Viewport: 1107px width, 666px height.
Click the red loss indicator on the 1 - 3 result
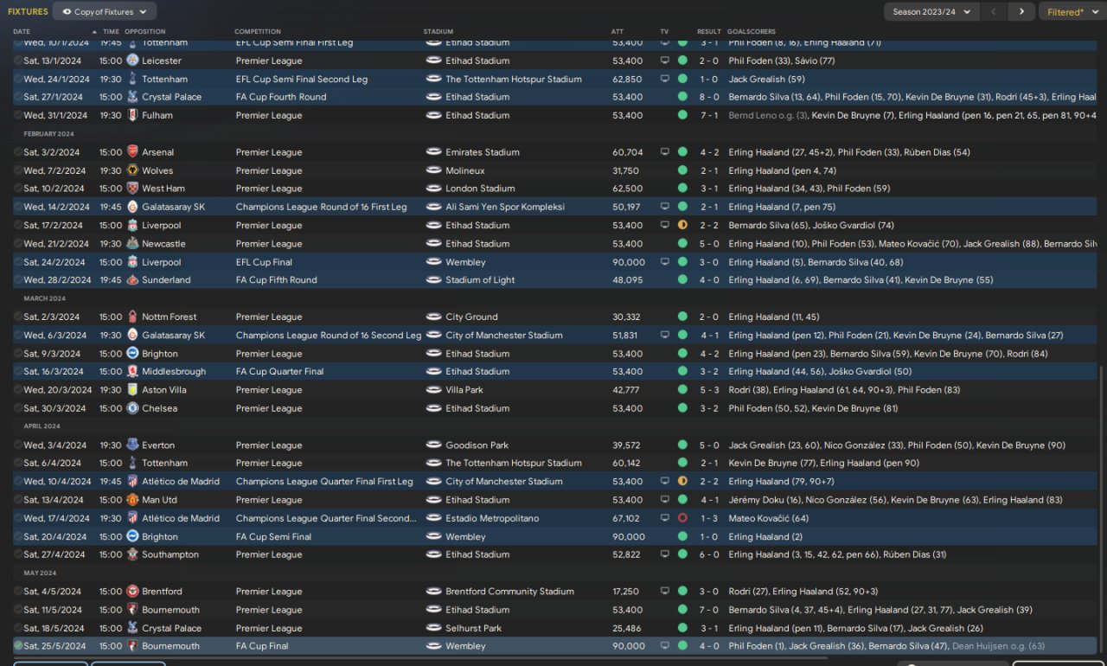[682, 519]
